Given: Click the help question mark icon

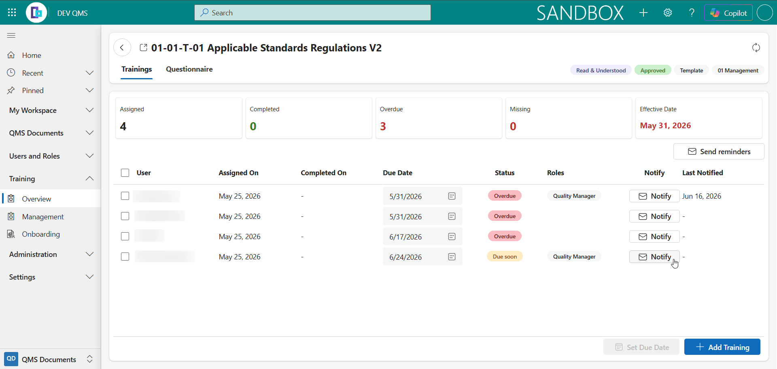Looking at the screenshot, I should pos(692,13).
